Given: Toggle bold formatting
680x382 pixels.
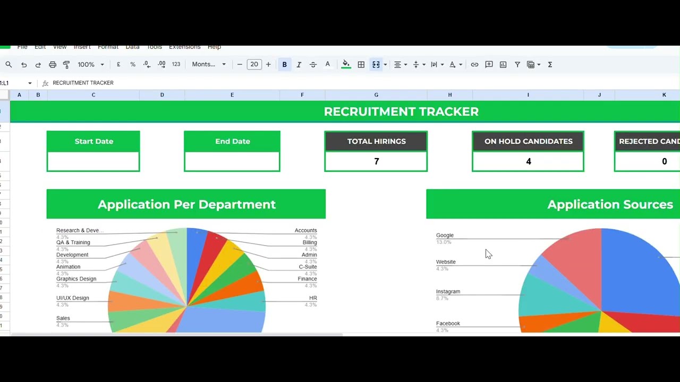Looking at the screenshot, I should pyautogui.click(x=285, y=65).
